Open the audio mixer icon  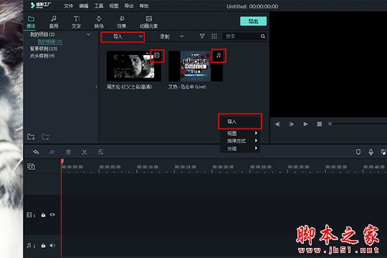click(x=383, y=152)
